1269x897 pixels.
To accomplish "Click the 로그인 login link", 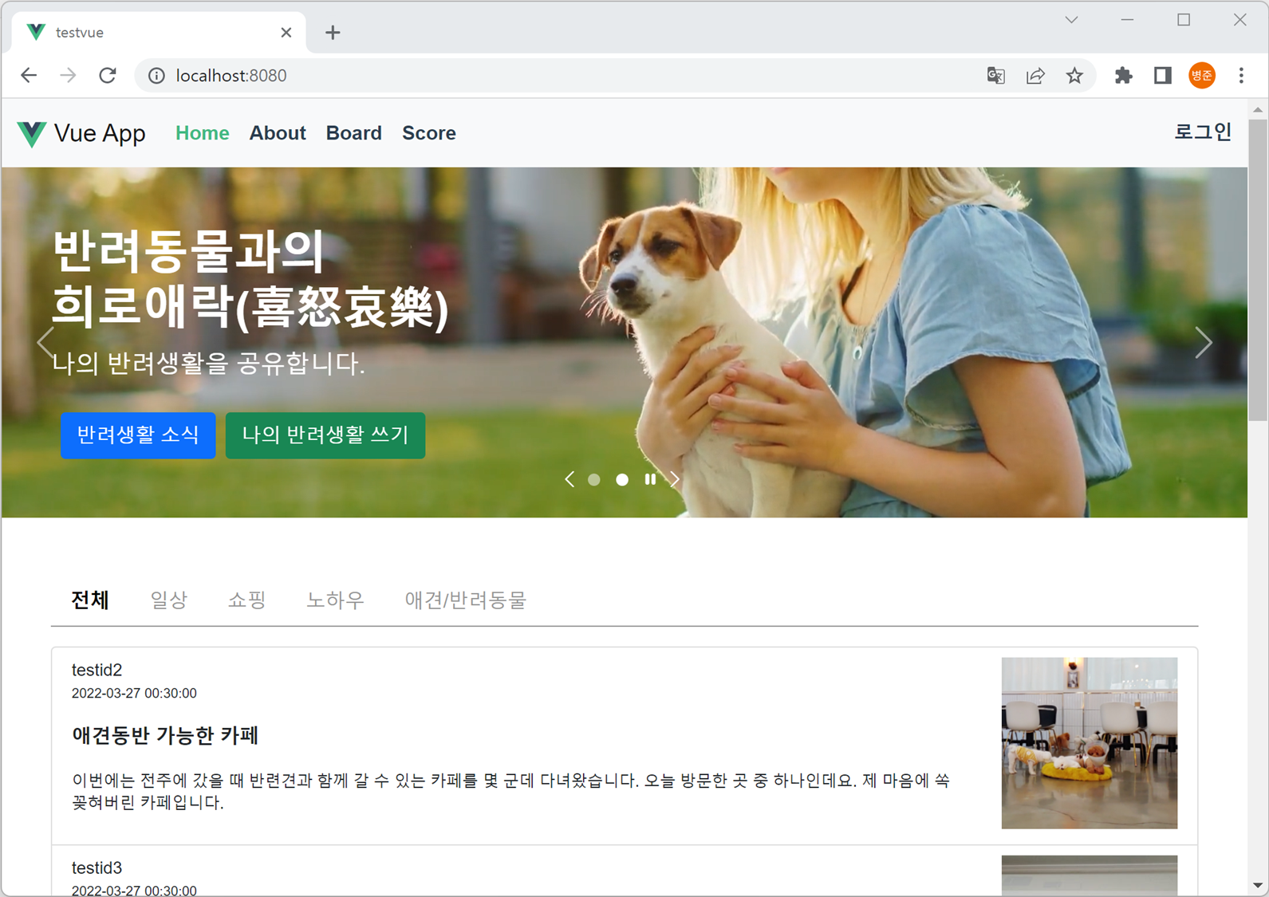I will (1203, 132).
